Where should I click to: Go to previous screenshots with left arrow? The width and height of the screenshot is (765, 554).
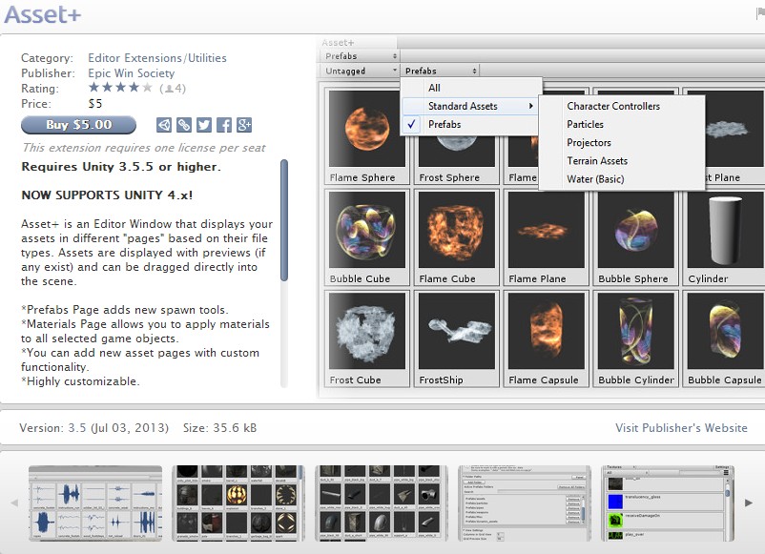click(14, 503)
